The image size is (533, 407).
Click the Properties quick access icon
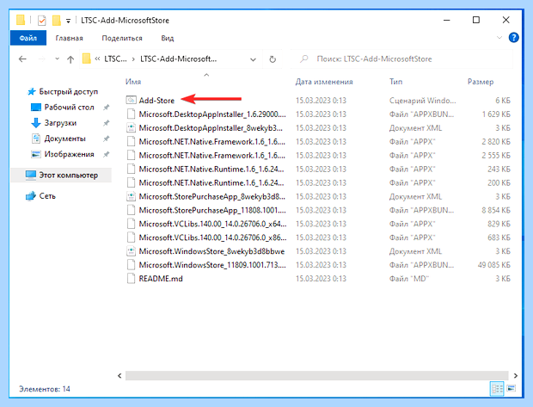42,21
